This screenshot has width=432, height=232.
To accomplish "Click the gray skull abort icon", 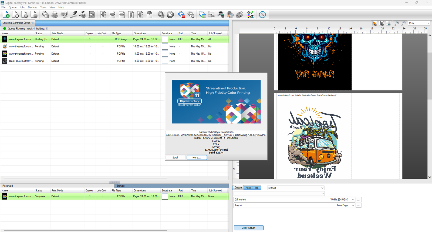I will pos(161,15).
